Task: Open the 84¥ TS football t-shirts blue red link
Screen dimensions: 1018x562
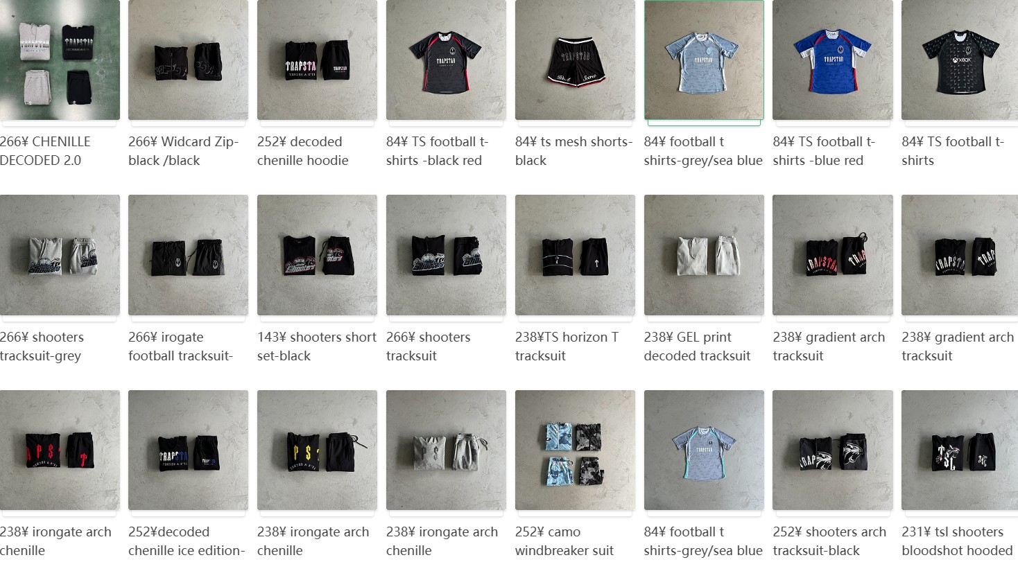Action: point(825,151)
